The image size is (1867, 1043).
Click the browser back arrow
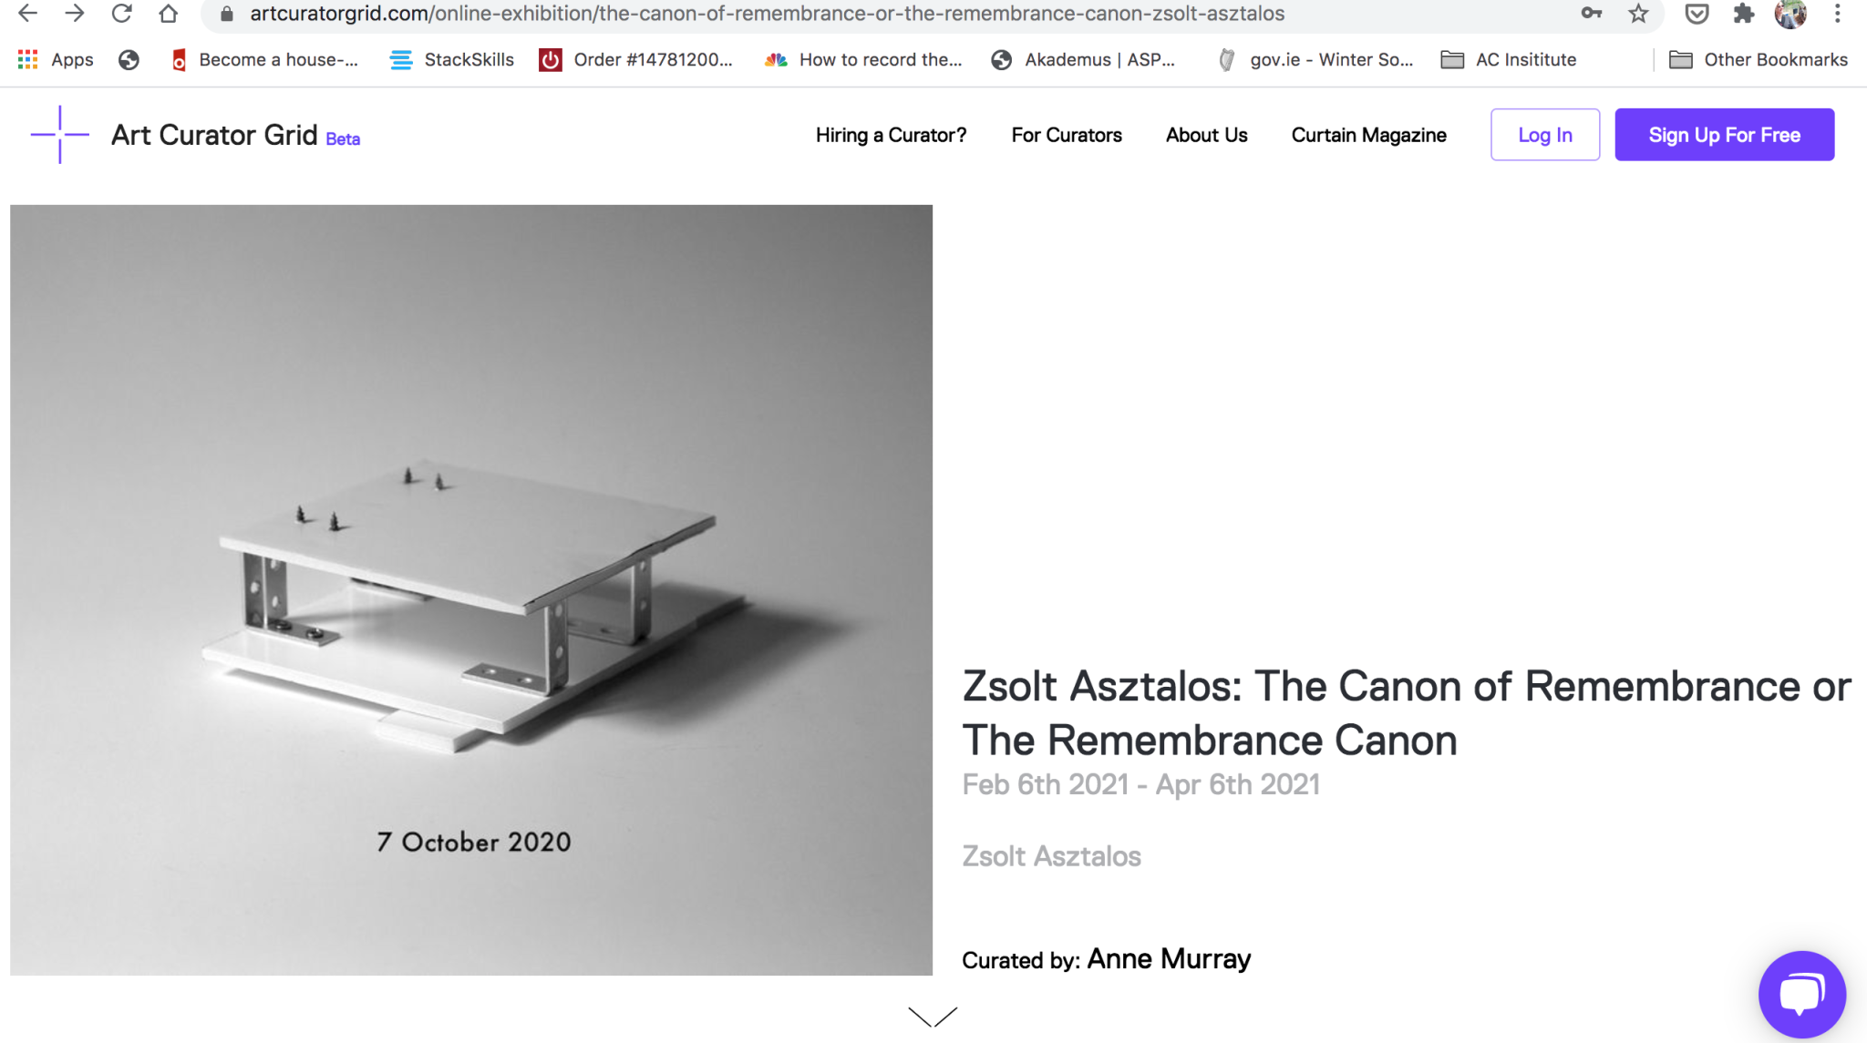pos(27,14)
